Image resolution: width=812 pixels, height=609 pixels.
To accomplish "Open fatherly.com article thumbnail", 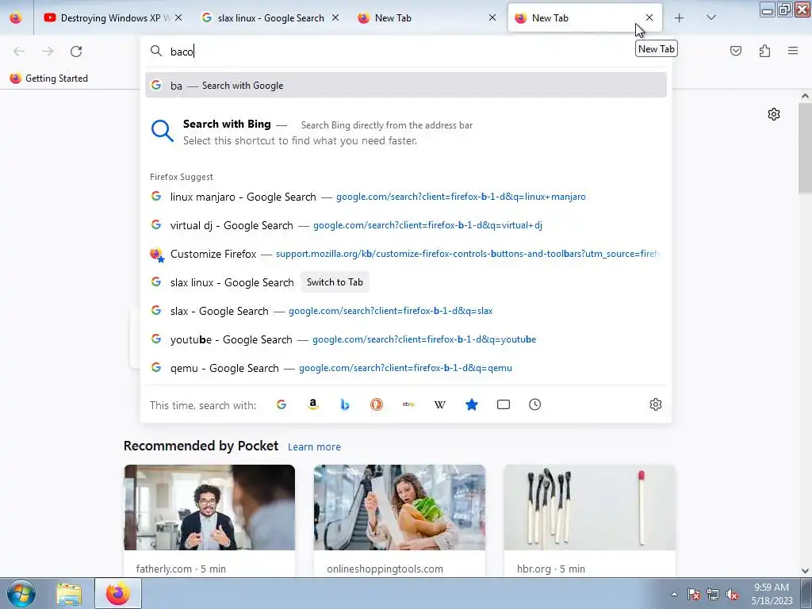I will (x=209, y=507).
